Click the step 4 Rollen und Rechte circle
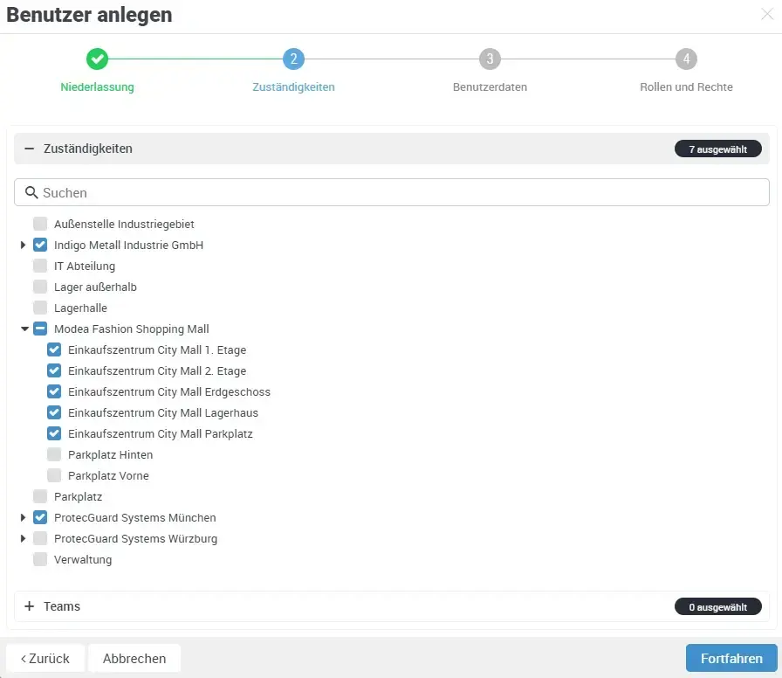This screenshot has height=678, width=782. click(x=686, y=59)
